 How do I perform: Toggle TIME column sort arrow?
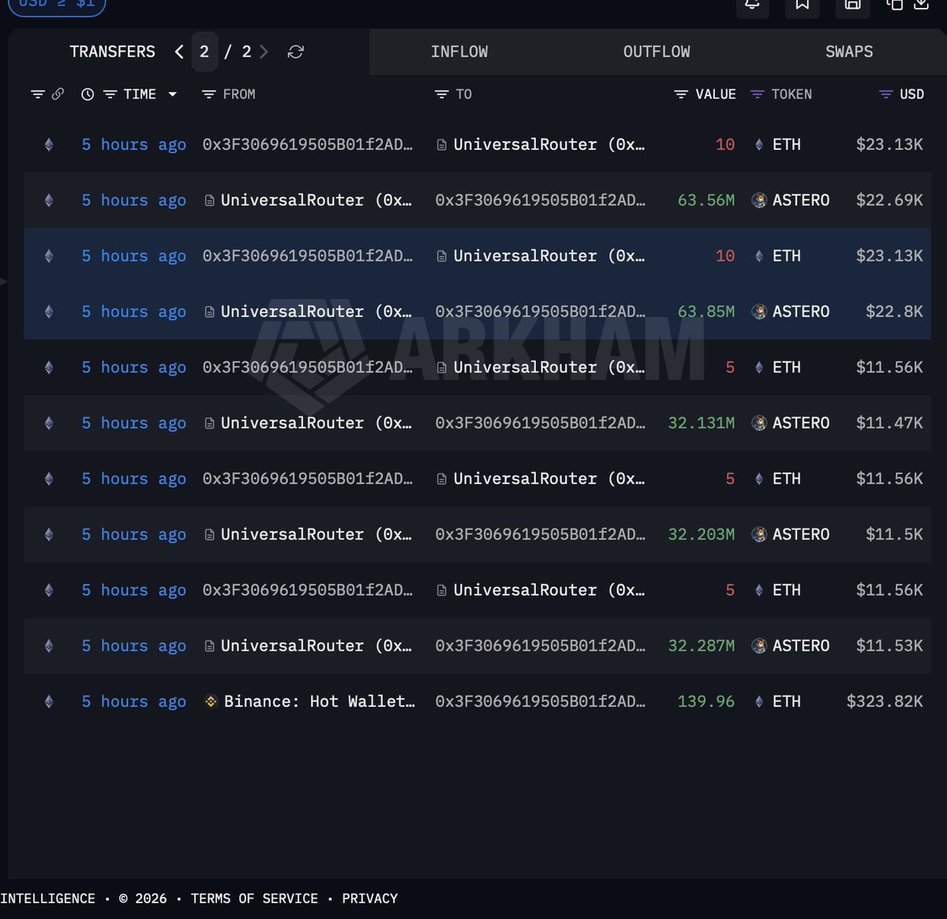(x=172, y=95)
